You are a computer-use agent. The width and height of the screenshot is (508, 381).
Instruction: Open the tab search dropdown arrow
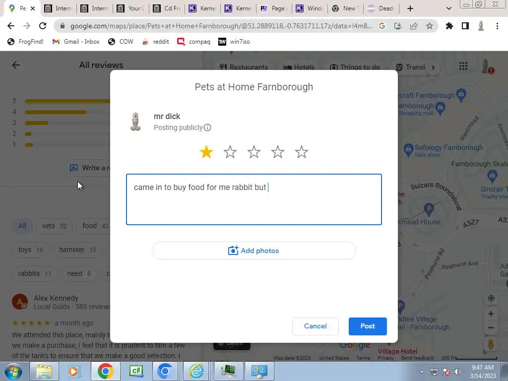[448, 8]
